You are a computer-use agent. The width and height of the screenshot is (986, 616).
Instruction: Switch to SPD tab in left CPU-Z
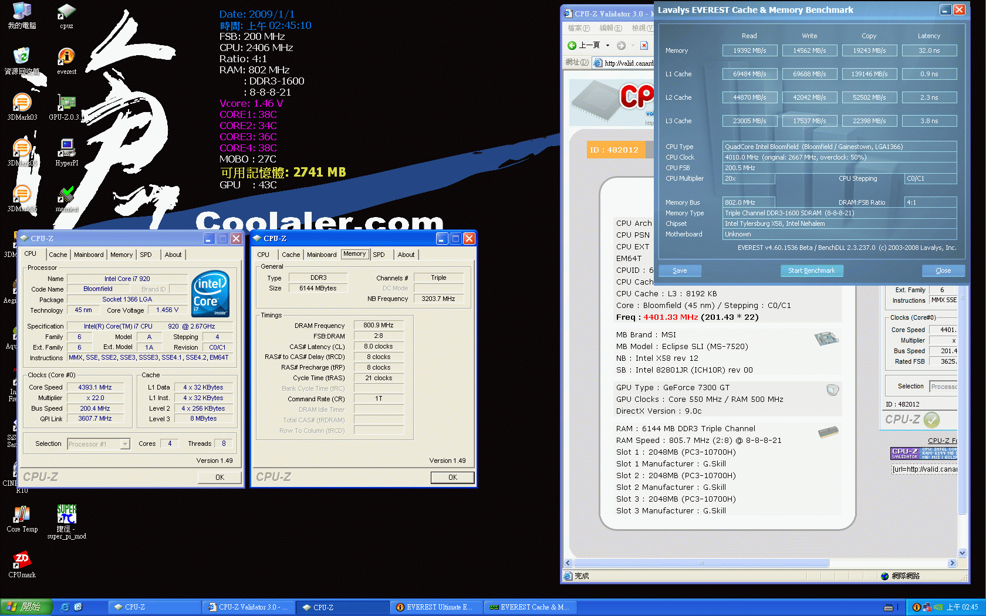(146, 255)
